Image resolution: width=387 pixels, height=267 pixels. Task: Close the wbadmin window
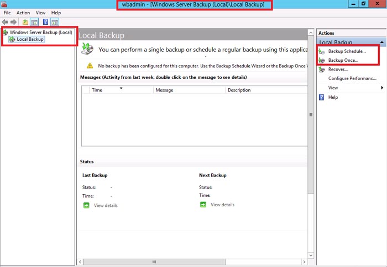point(378,4)
